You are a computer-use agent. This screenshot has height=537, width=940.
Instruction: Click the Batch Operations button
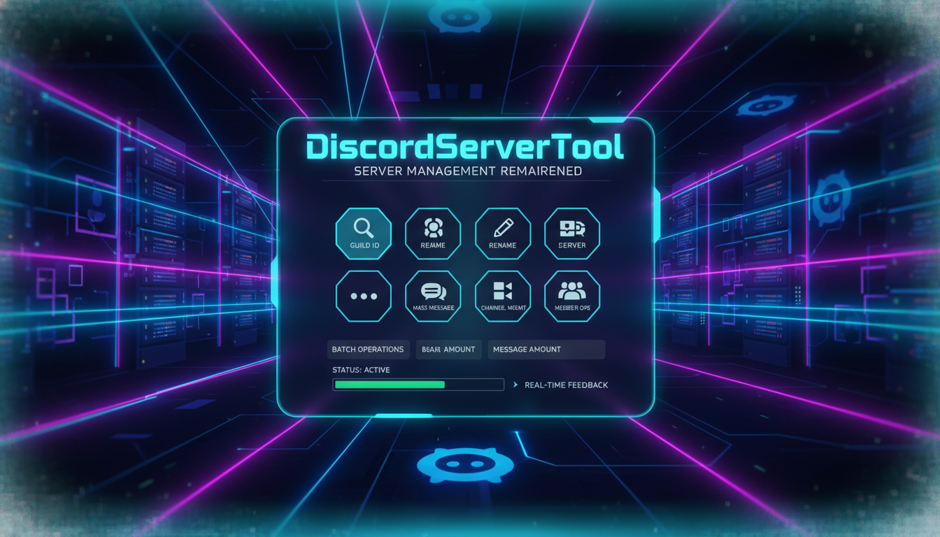click(368, 350)
